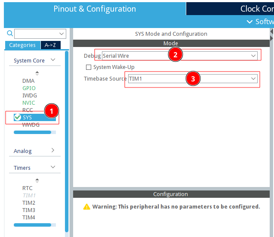Click the green checkmark icon beside SYS
Viewport: 274px width, 237px height.
18,117
